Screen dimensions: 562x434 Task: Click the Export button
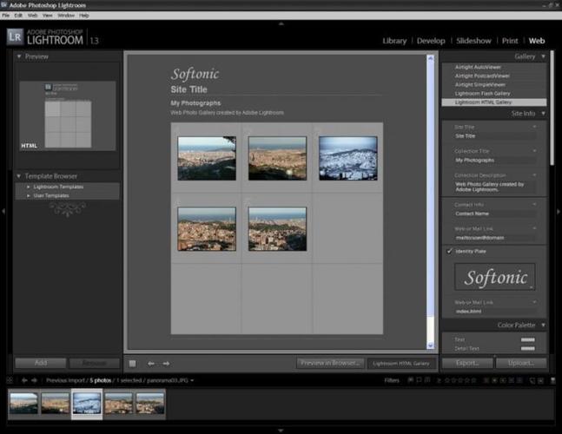467,363
